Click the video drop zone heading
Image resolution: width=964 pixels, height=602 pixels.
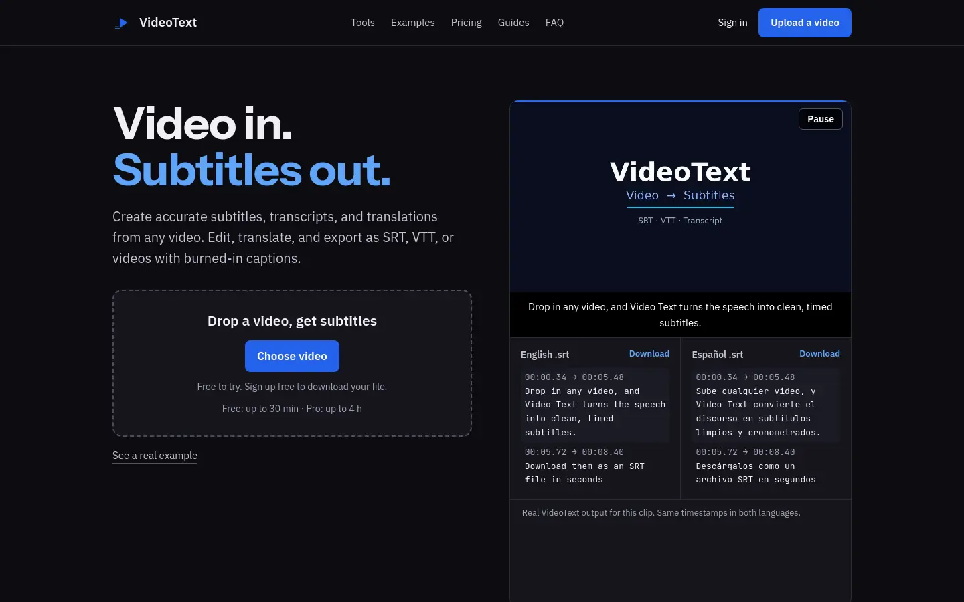coord(292,321)
